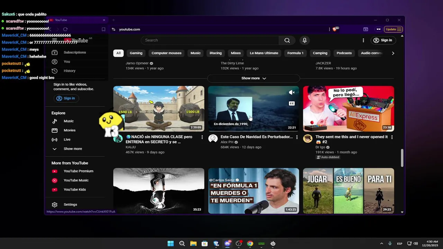Click the YouTube search magnifier button
Screen dimensions: 443x249
pos(287,40)
